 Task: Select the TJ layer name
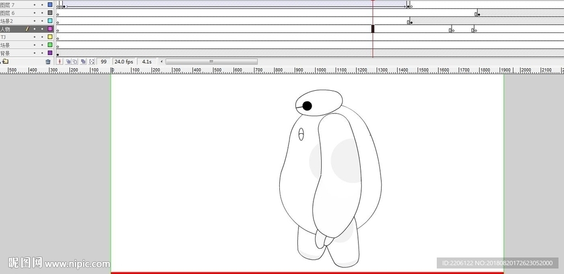click(x=3, y=37)
